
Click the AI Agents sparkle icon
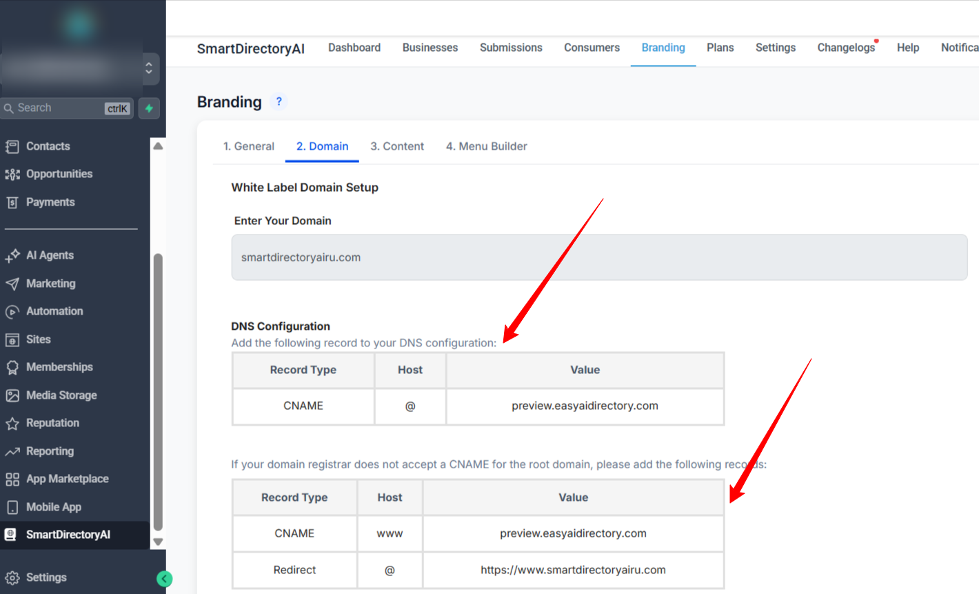pyautogui.click(x=12, y=255)
